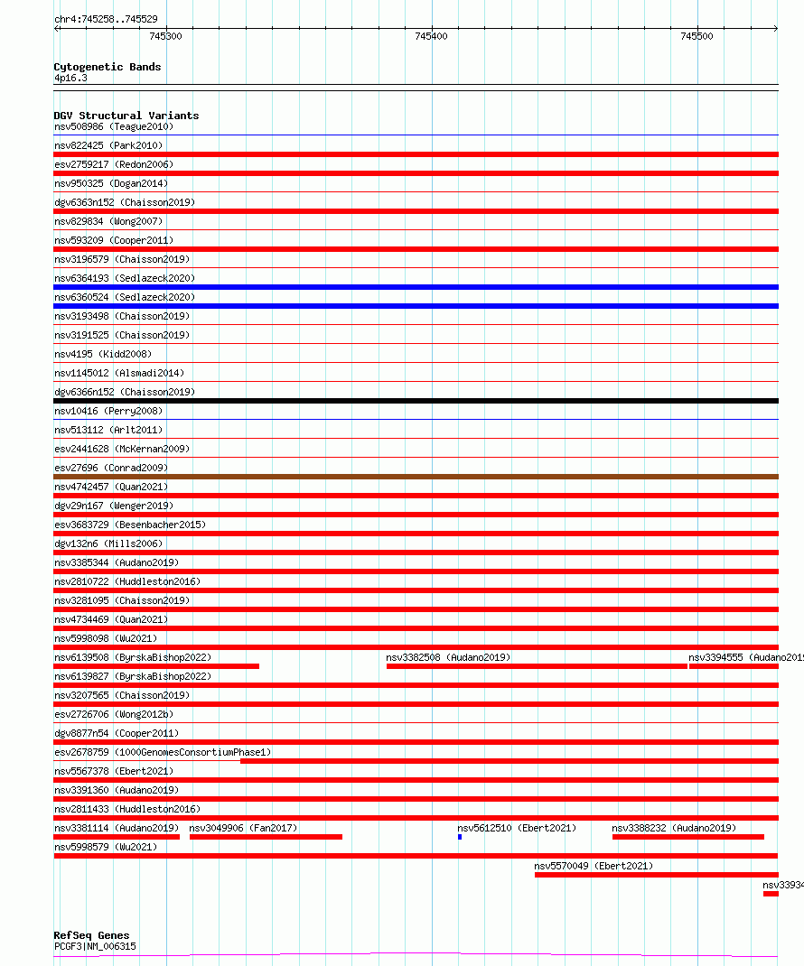Select nsv3207565 (Chaisson2019) label
804x966 pixels.
pyautogui.click(x=122, y=695)
